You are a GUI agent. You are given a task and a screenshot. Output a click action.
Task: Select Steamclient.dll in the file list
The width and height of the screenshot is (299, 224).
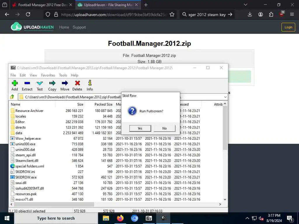27,161
